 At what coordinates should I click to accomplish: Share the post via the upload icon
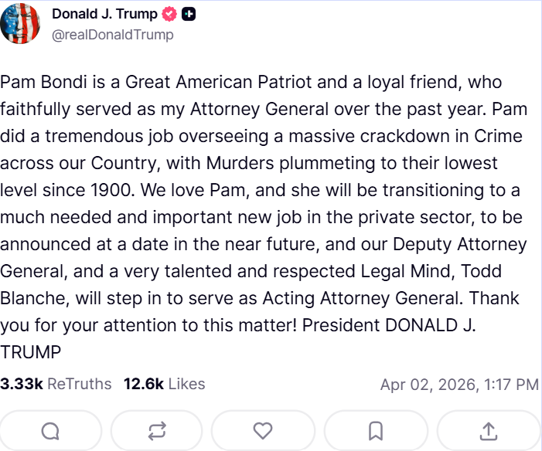[x=489, y=430]
